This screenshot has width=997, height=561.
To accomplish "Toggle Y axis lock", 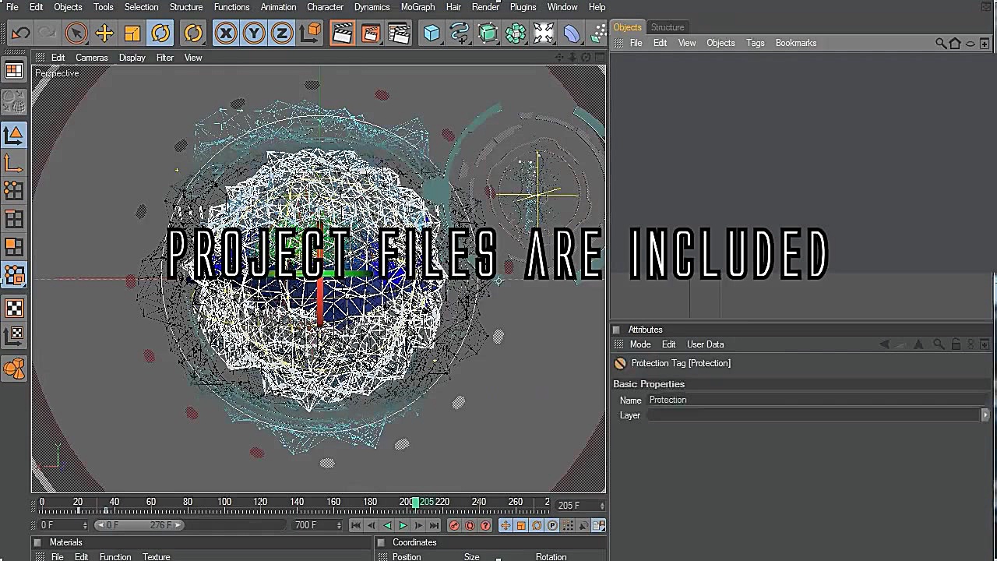I will tap(254, 33).
